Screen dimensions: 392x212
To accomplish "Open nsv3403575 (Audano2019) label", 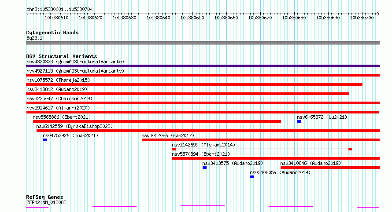I will [x=233, y=163].
